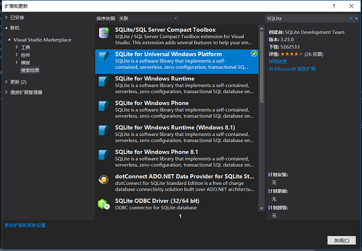Click the green installed checkmark badge
Screen dimensions: 362x251
click(254, 53)
